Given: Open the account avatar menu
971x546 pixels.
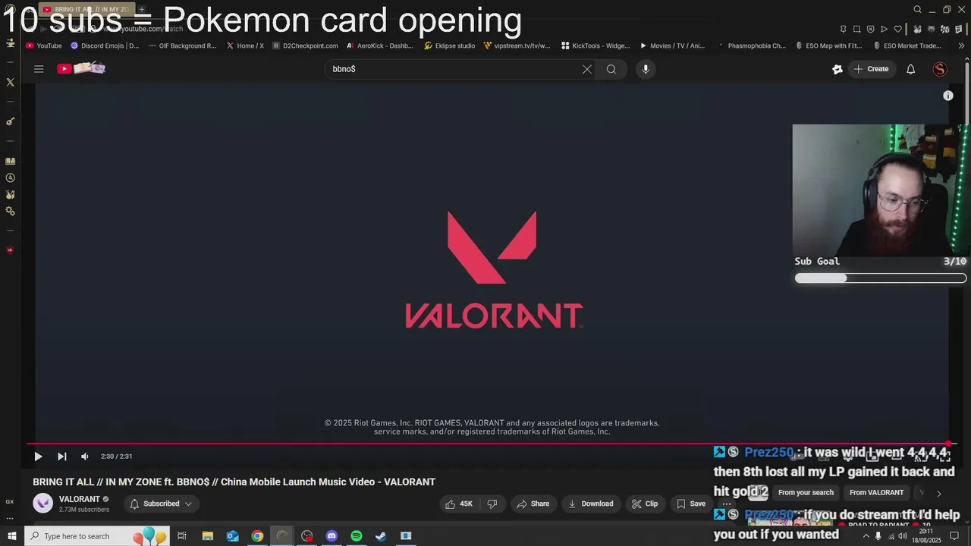Looking at the screenshot, I should (940, 69).
